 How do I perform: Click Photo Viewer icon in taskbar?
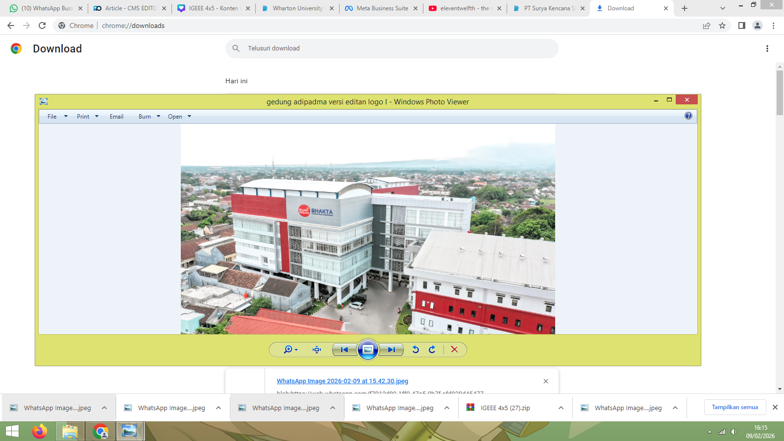129,431
